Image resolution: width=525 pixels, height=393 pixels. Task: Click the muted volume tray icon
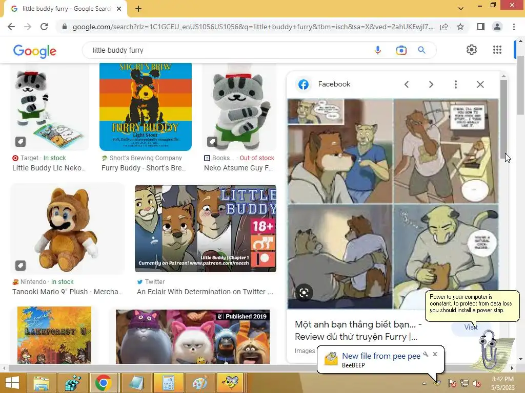(477, 383)
